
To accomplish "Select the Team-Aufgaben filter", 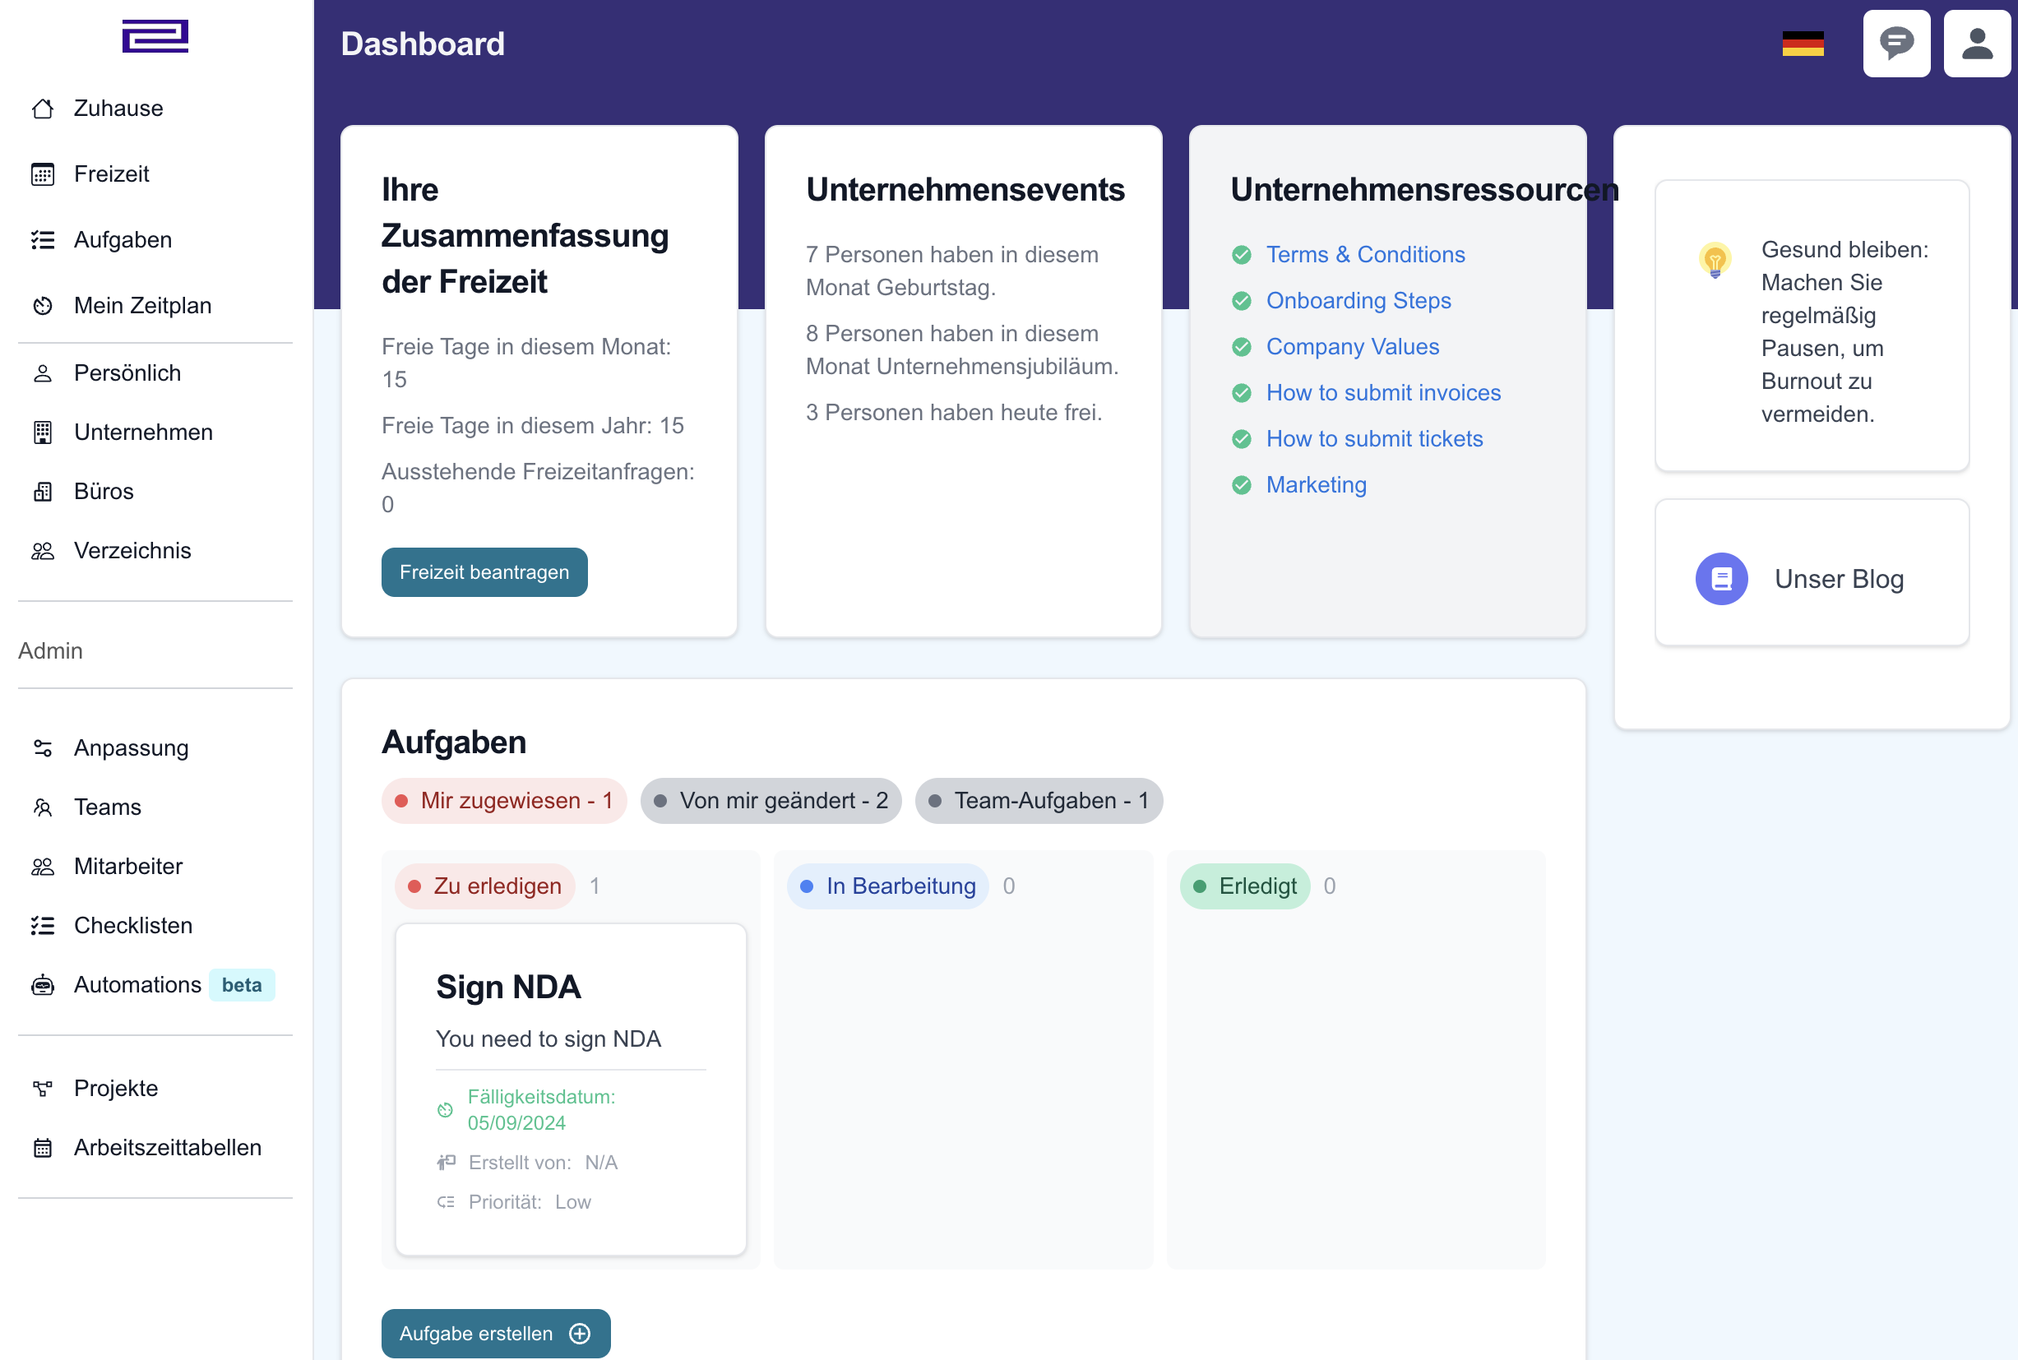I will (1039, 801).
